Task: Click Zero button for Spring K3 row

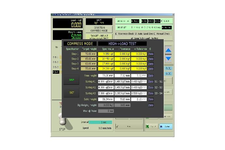Action: tap(151, 93)
